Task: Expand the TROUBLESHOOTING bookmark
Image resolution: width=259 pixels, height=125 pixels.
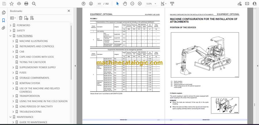Action: pyautogui.click(x=13, y=112)
